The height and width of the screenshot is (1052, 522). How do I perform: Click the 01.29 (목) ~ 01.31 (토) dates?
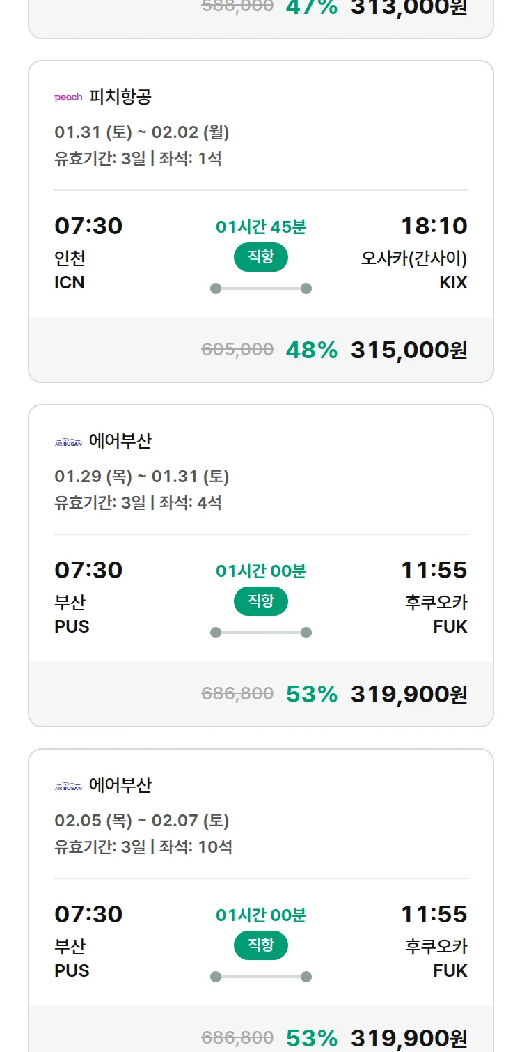(x=142, y=477)
